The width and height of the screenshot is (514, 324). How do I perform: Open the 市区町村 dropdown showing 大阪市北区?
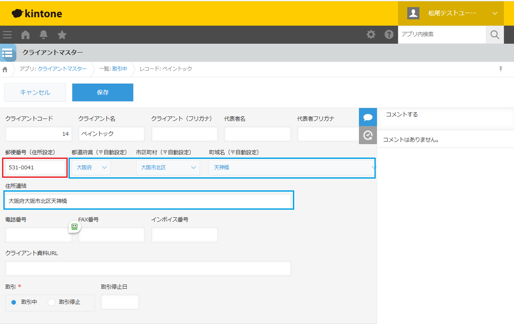point(168,168)
